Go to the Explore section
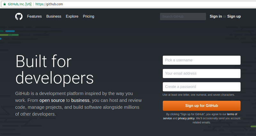Screen dimensions: 256x136 (72, 17)
